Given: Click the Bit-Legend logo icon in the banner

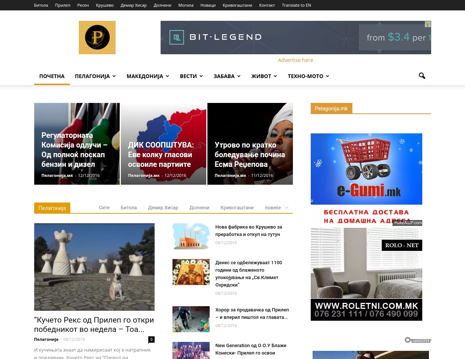Looking at the screenshot, I should pos(177,37).
